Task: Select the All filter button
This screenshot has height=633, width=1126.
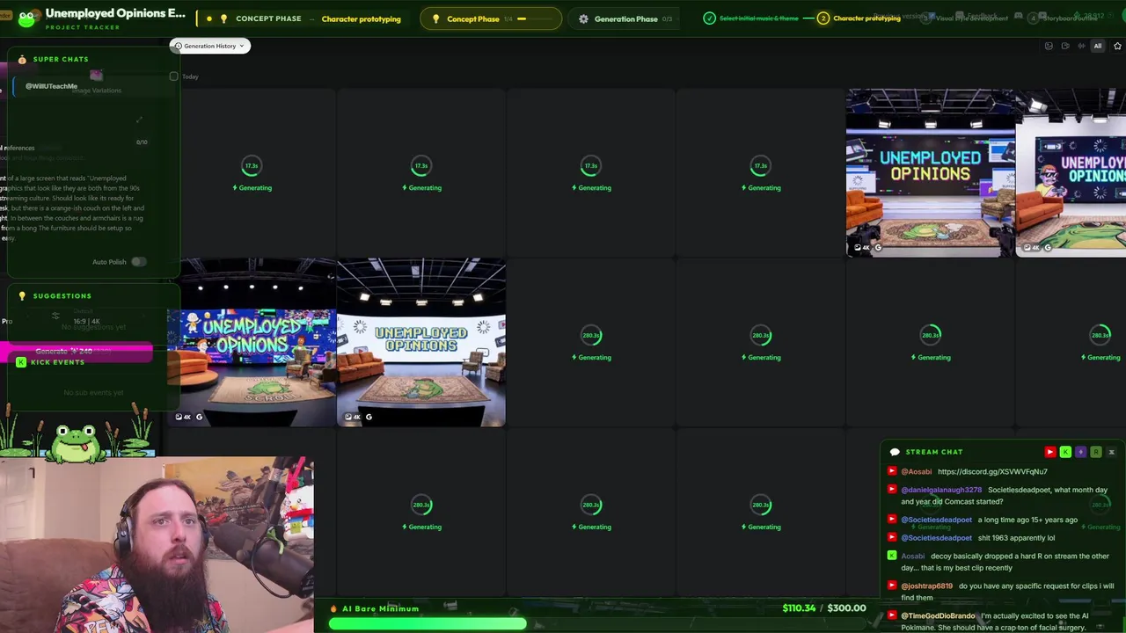Action: point(1097,46)
